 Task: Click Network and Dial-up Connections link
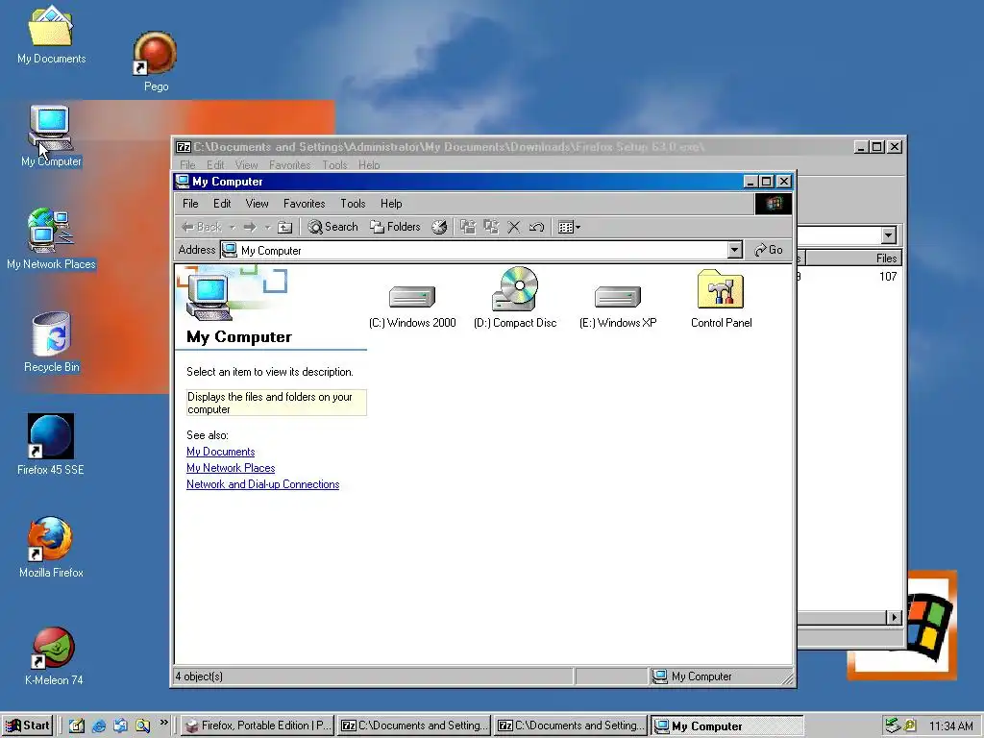click(262, 484)
